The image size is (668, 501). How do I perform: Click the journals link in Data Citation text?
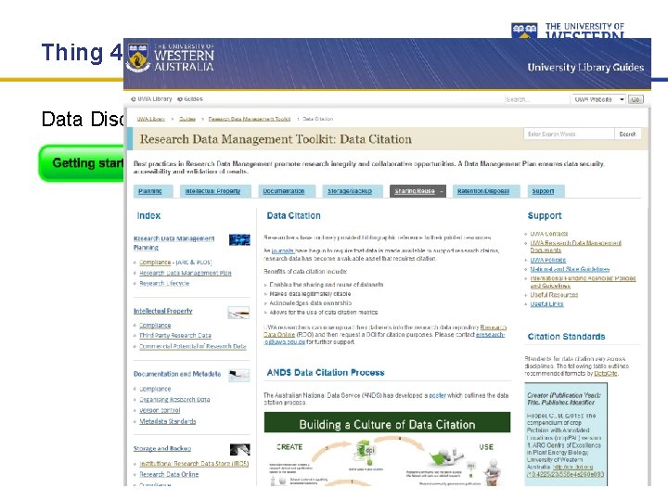pos(282,250)
